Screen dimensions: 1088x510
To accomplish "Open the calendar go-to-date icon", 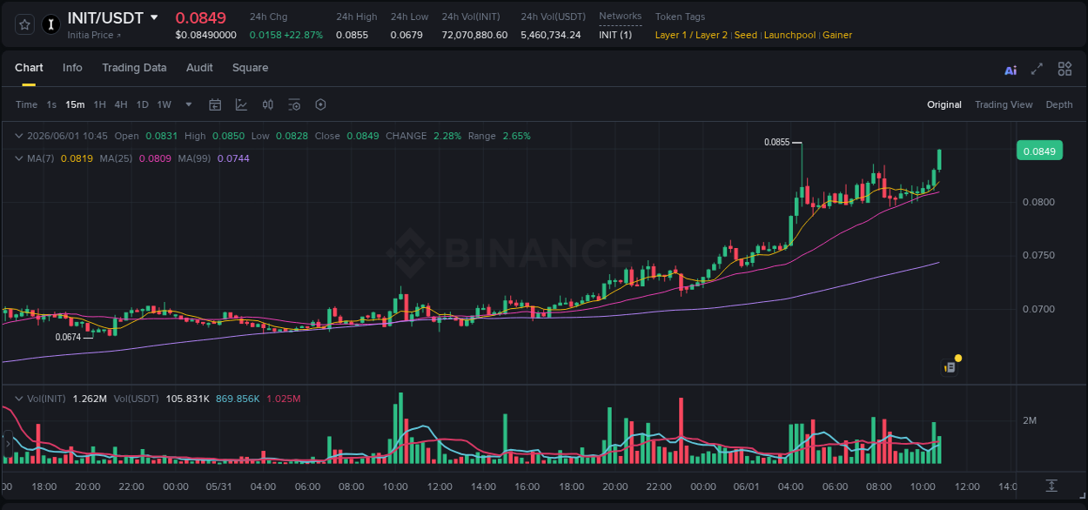I will (215, 104).
